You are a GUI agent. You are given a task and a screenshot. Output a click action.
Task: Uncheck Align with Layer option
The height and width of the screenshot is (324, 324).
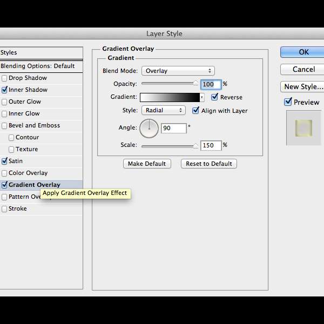(196, 110)
